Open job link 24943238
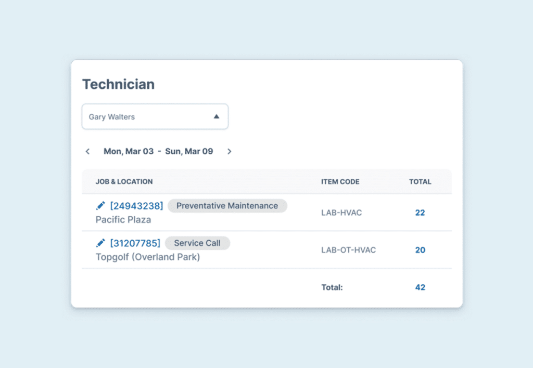This screenshot has height=368, width=533. pyautogui.click(x=136, y=206)
